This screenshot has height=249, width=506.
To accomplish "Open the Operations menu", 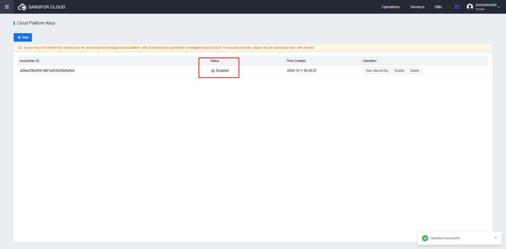I will pos(390,7).
